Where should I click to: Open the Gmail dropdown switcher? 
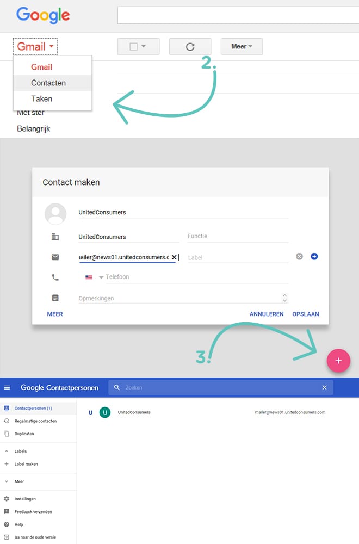coord(35,46)
